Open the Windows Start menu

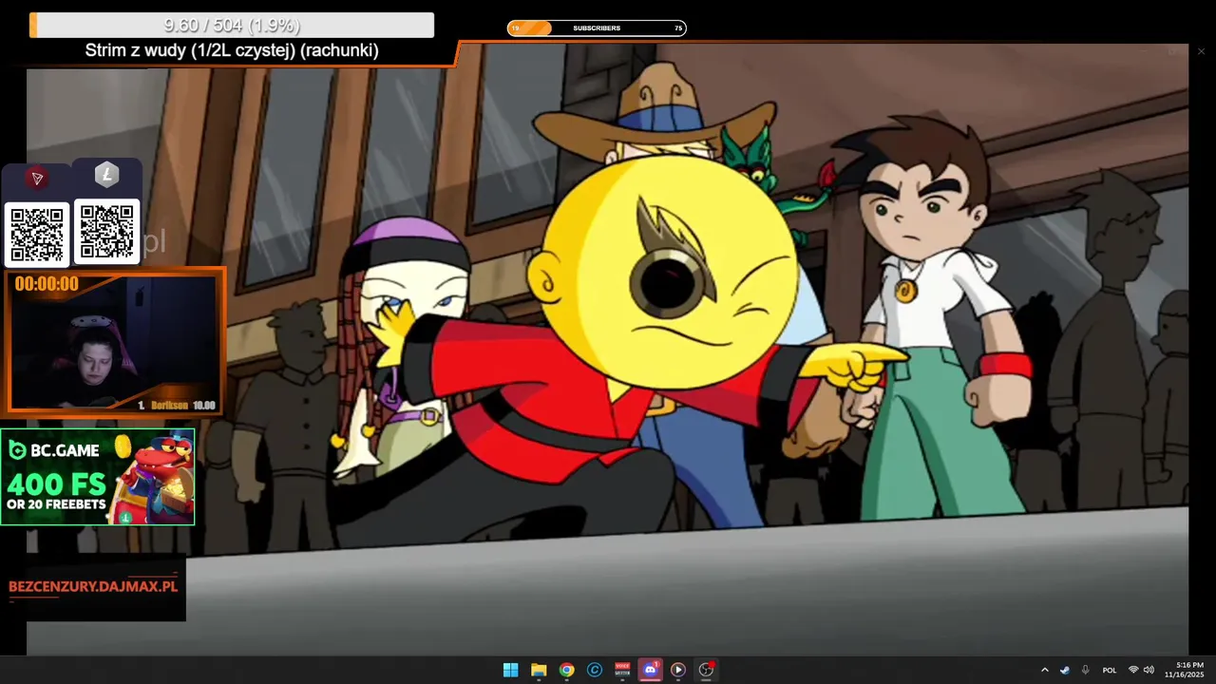[510, 670]
